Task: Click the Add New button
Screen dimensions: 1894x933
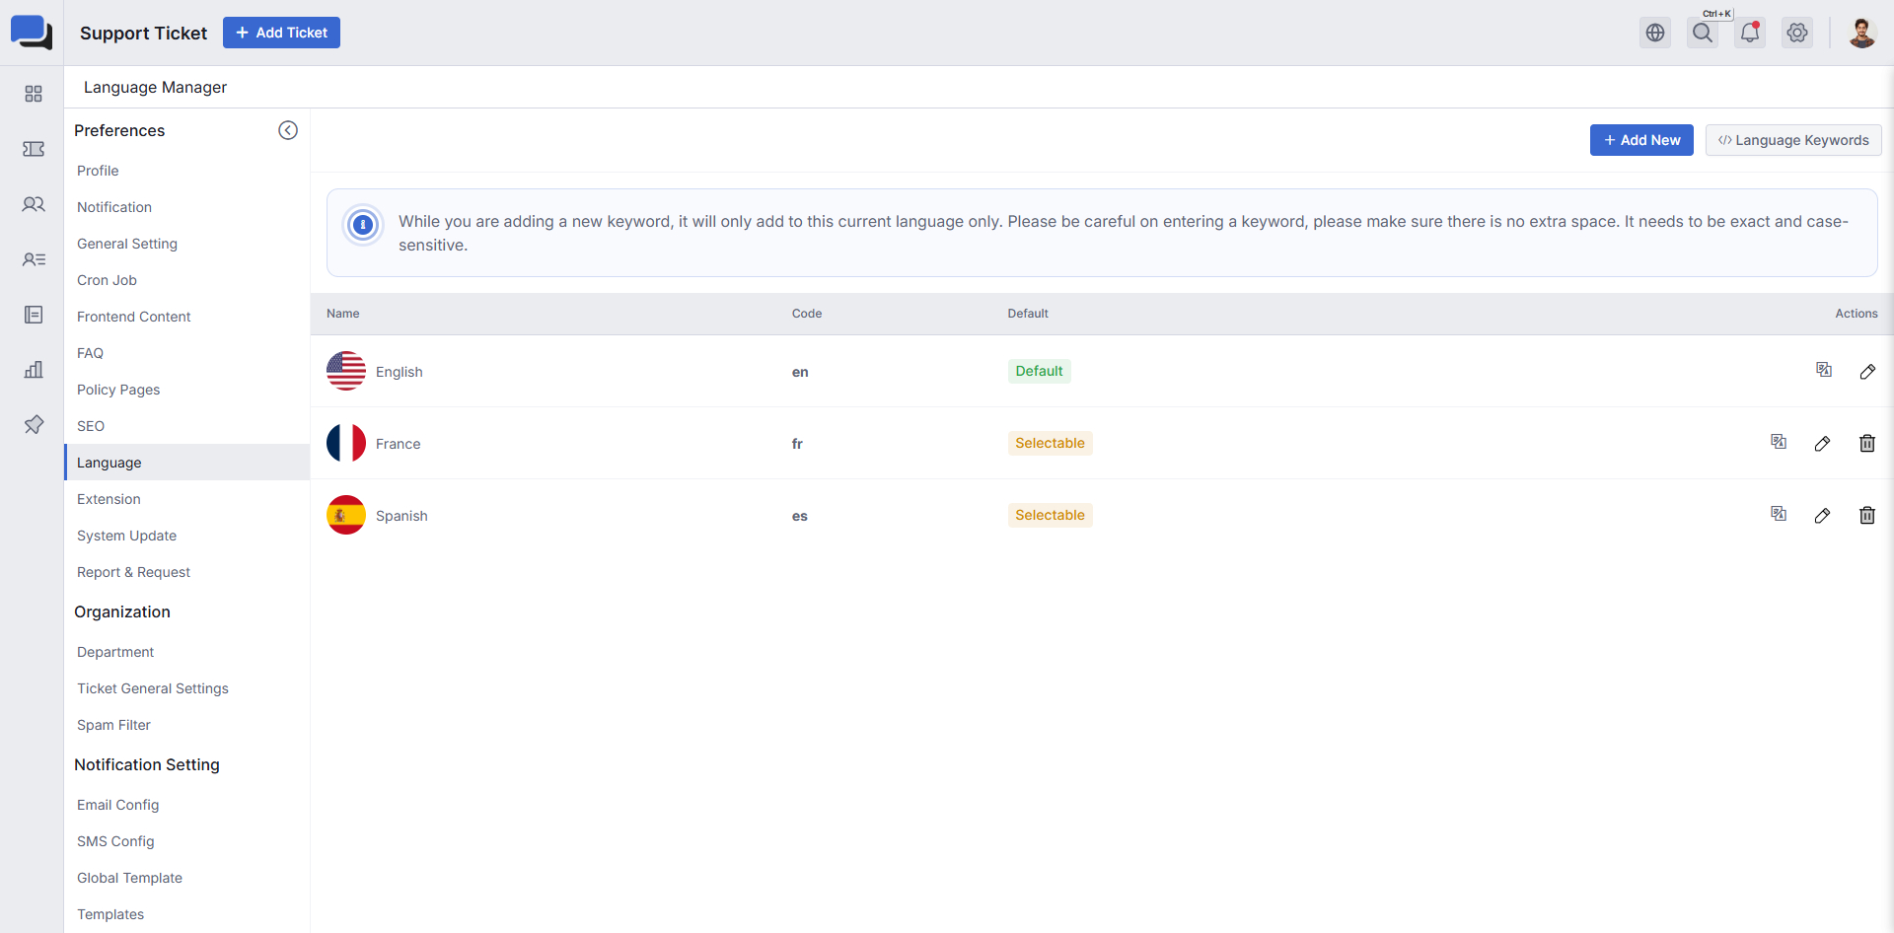Action: (x=1641, y=140)
